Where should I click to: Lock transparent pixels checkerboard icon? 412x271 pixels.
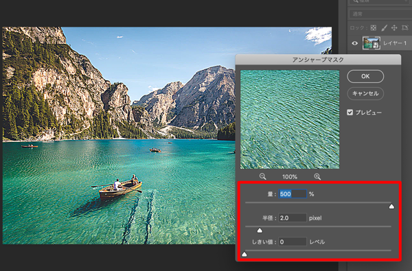tap(374, 27)
